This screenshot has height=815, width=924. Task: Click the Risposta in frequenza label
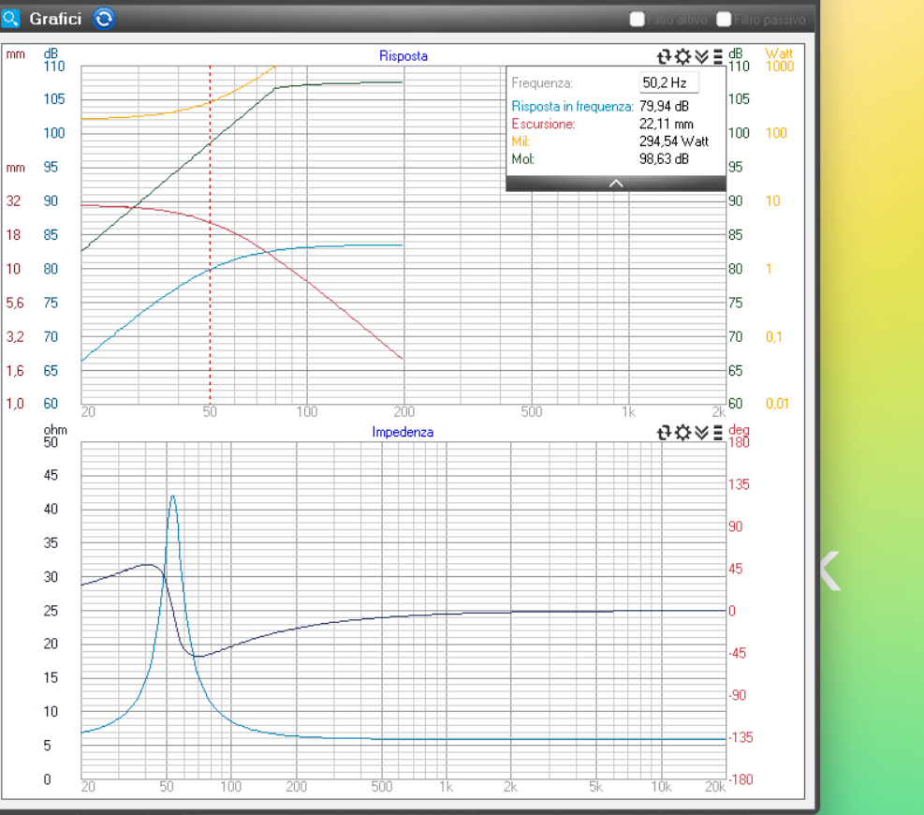[572, 106]
